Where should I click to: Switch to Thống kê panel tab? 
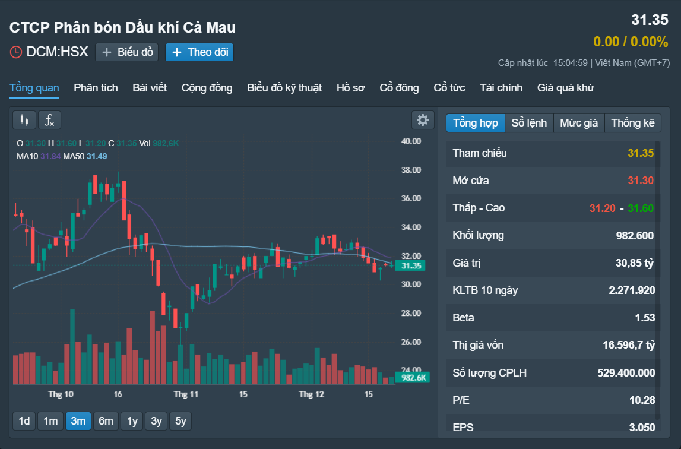pyautogui.click(x=633, y=123)
